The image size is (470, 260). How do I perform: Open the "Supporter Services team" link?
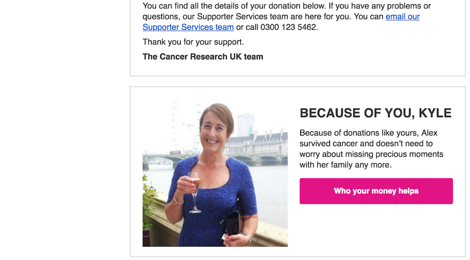(x=188, y=27)
